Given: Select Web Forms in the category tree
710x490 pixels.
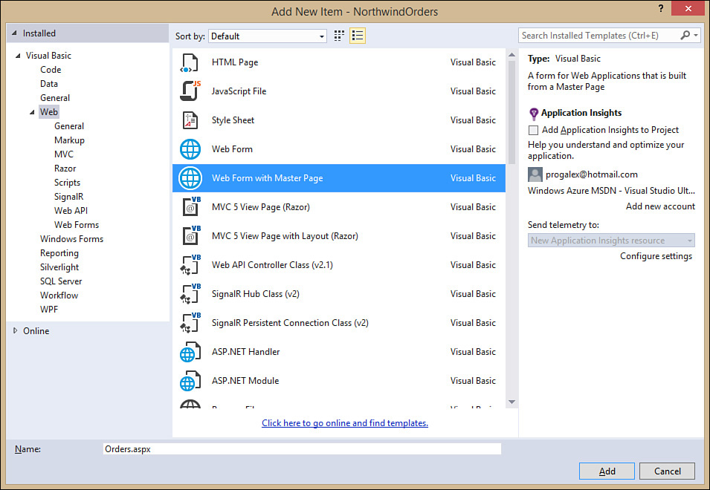Looking at the screenshot, I should 77,225.
